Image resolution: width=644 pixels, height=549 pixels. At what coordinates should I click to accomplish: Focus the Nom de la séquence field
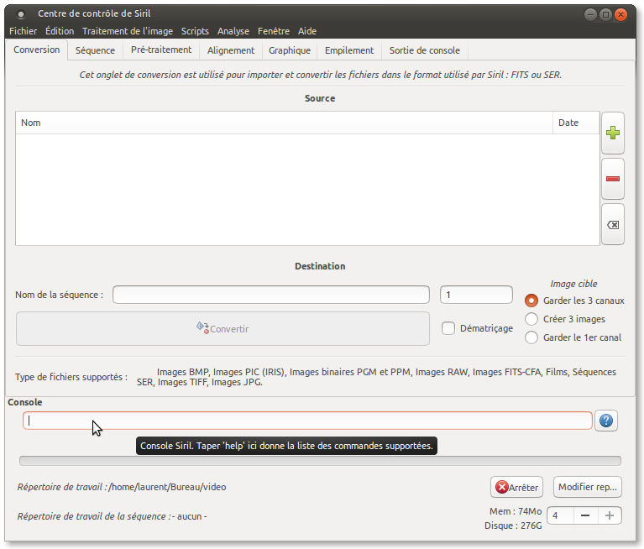tap(271, 295)
